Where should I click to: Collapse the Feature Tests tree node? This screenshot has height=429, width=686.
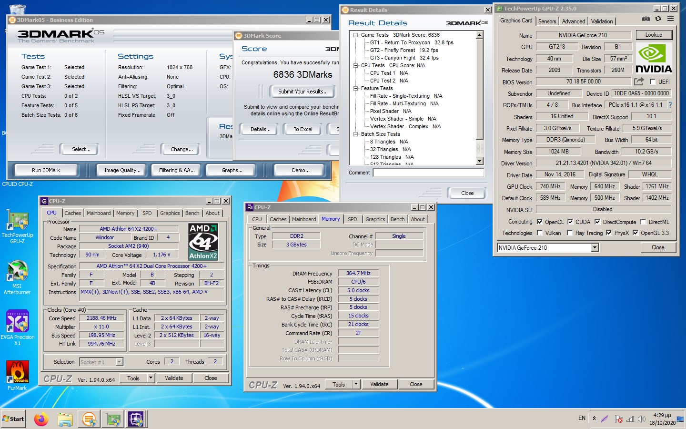click(355, 88)
